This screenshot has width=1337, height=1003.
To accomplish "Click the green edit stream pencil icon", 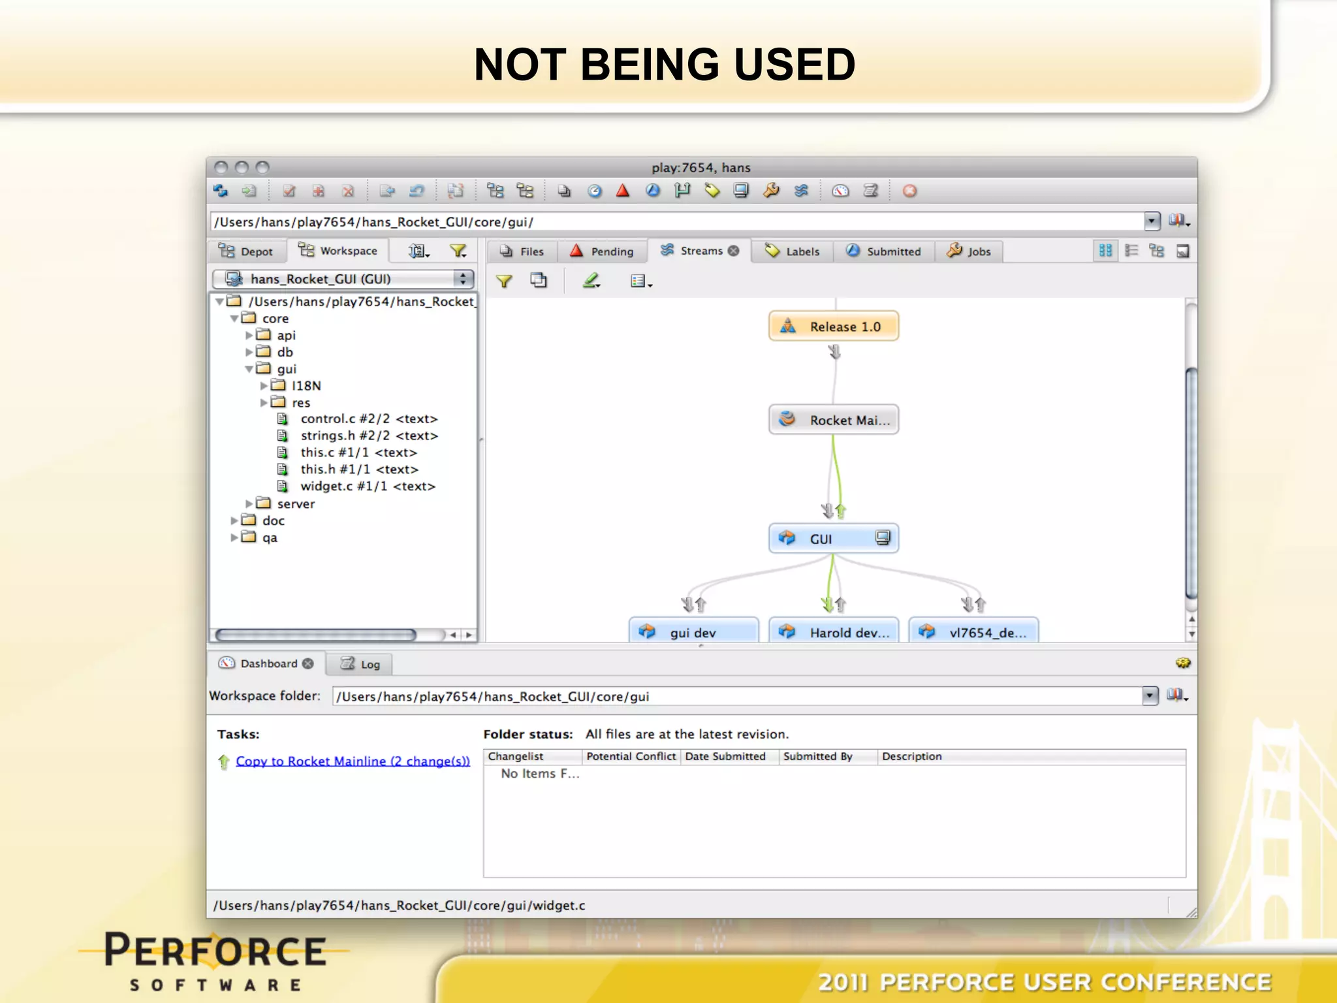I will tap(591, 281).
